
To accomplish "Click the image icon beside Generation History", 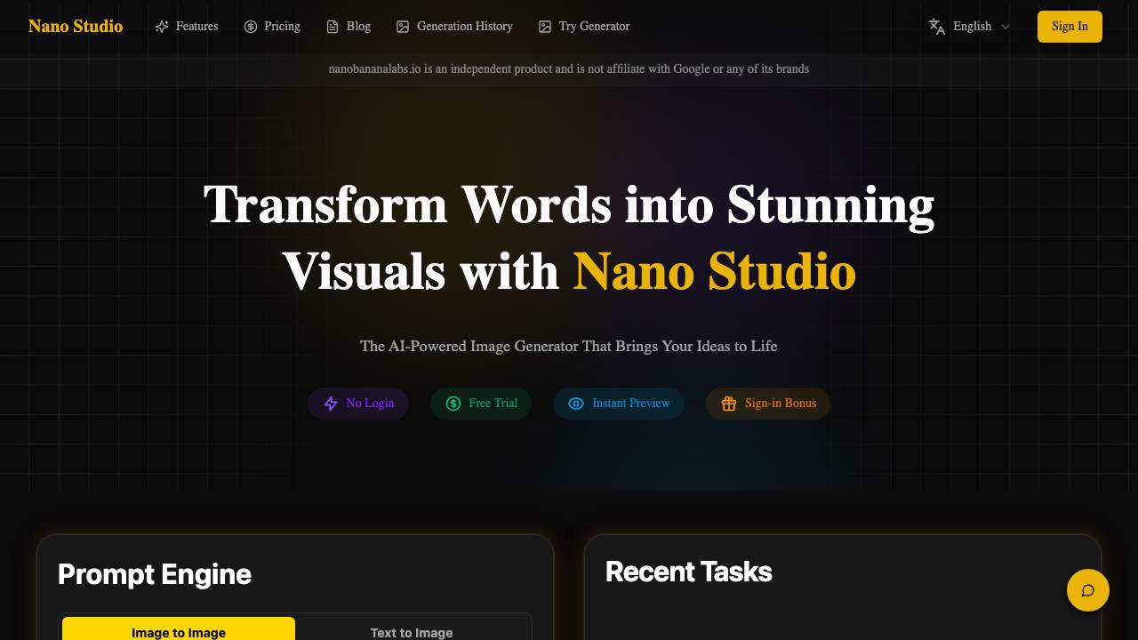I will click(x=403, y=27).
